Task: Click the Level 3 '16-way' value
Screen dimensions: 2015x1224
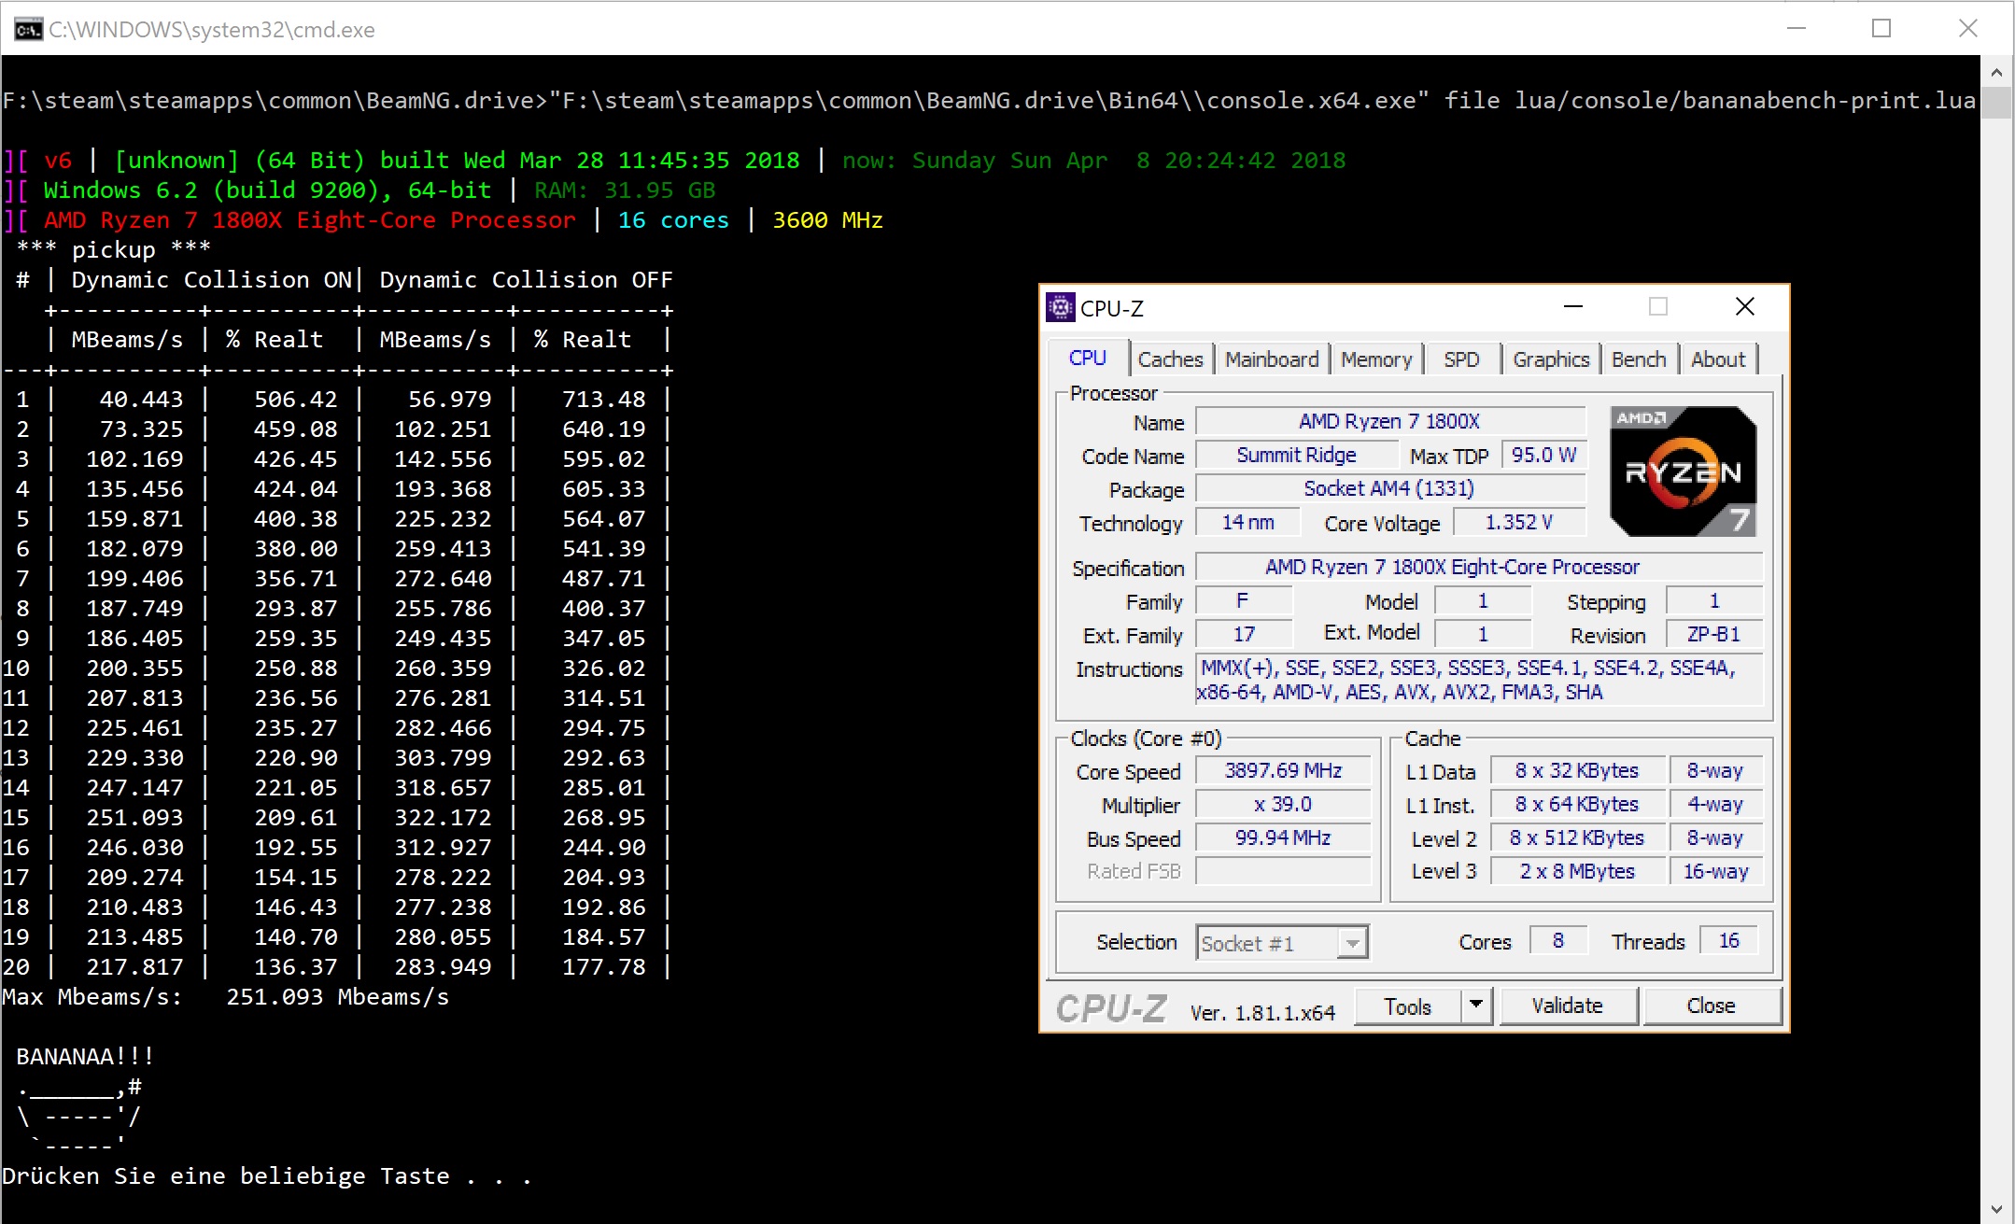Action: tap(1716, 872)
